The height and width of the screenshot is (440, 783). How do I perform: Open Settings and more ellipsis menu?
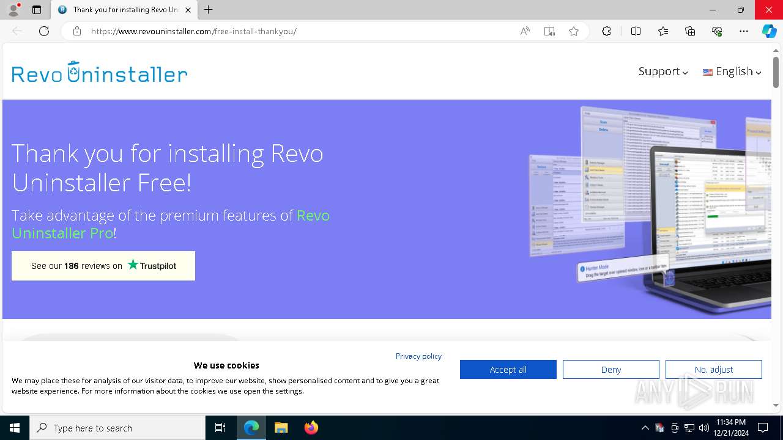click(744, 31)
